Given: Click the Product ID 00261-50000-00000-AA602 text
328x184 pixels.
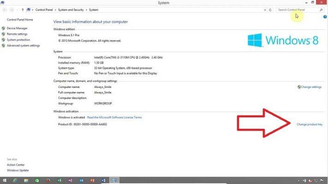Looking at the screenshot, I should point(83,124).
